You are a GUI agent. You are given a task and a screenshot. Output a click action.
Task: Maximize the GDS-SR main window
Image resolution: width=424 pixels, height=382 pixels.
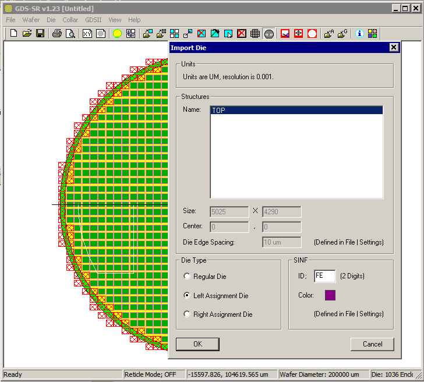(405, 9)
